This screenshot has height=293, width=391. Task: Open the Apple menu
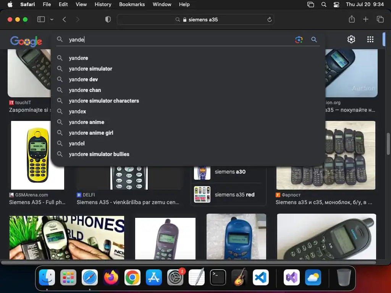coord(10,4)
